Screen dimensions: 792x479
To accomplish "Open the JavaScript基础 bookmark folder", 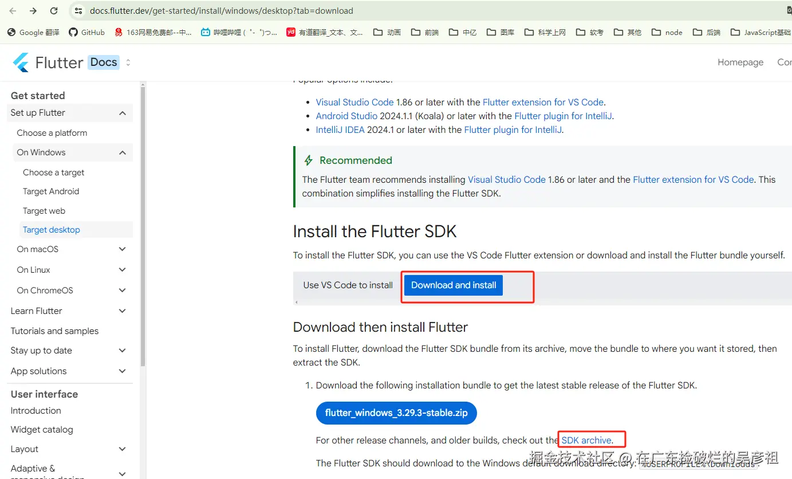I will 761,33.
